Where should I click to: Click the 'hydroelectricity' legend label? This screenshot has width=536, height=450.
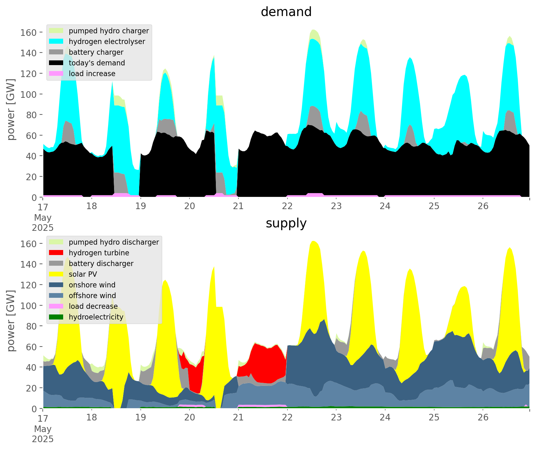[x=96, y=317]
